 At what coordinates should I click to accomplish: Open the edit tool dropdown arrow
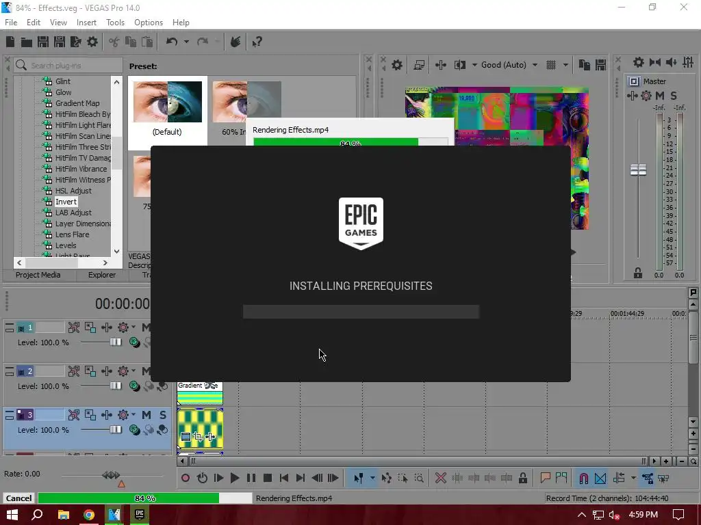(372, 479)
